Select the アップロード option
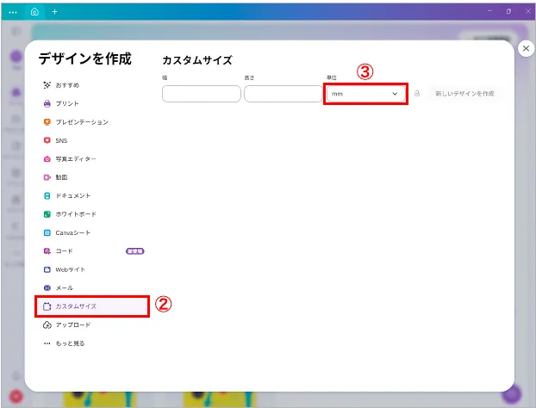The height and width of the screenshot is (408, 536). [x=92, y=325]
